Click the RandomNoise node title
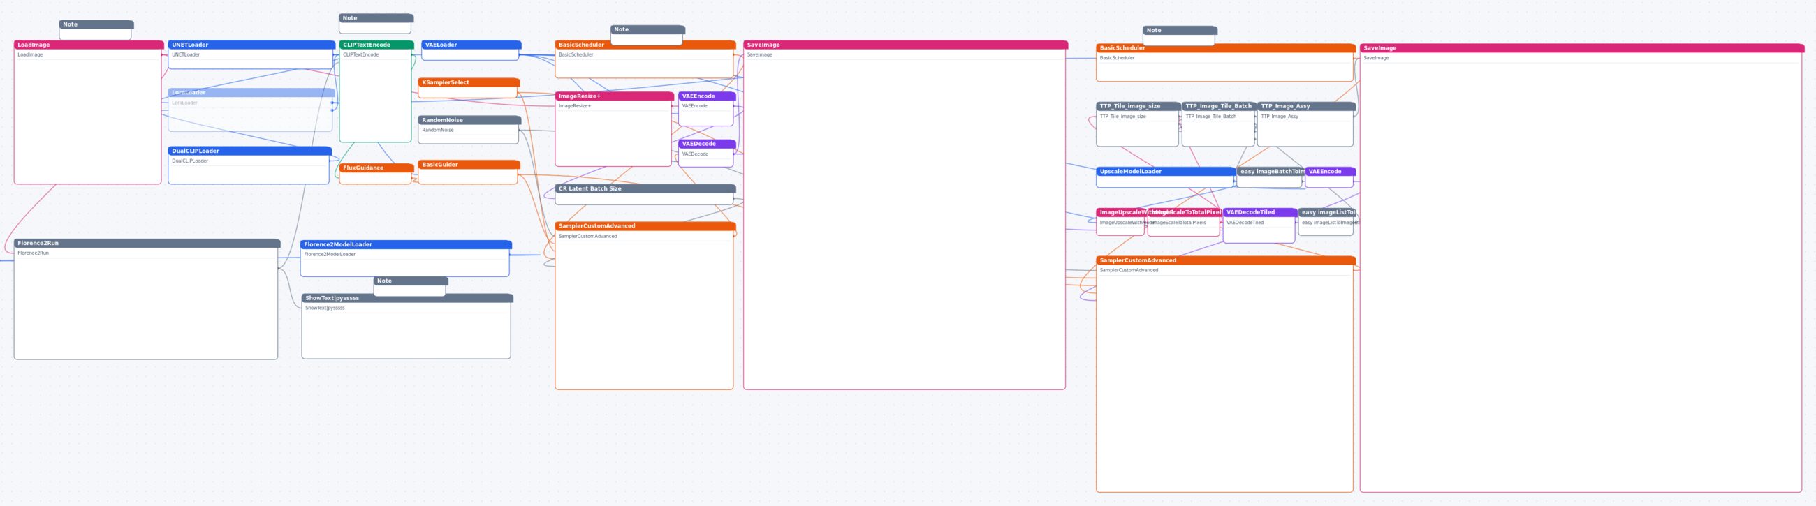Screen dimensions: 1816x506 click(x=443, y=120)
